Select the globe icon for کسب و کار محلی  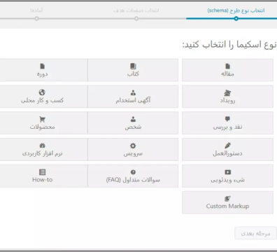42,92
